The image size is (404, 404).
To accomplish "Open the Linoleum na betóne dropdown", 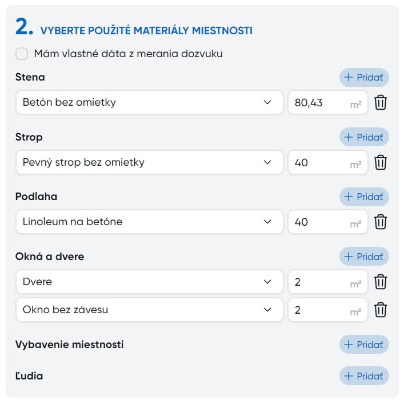I will (x=149, y=222).
